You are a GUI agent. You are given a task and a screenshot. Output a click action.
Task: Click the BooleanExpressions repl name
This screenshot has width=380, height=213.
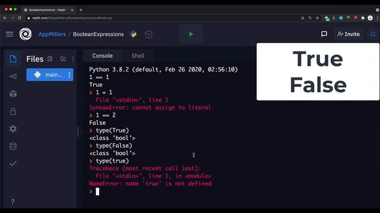(98, 34)
